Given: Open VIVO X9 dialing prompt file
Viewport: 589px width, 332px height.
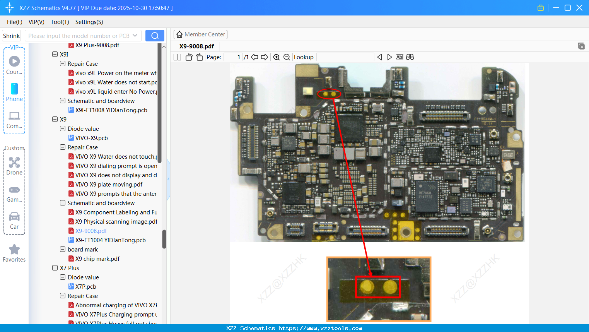Looking at the screenshot, I should [116, 166].
